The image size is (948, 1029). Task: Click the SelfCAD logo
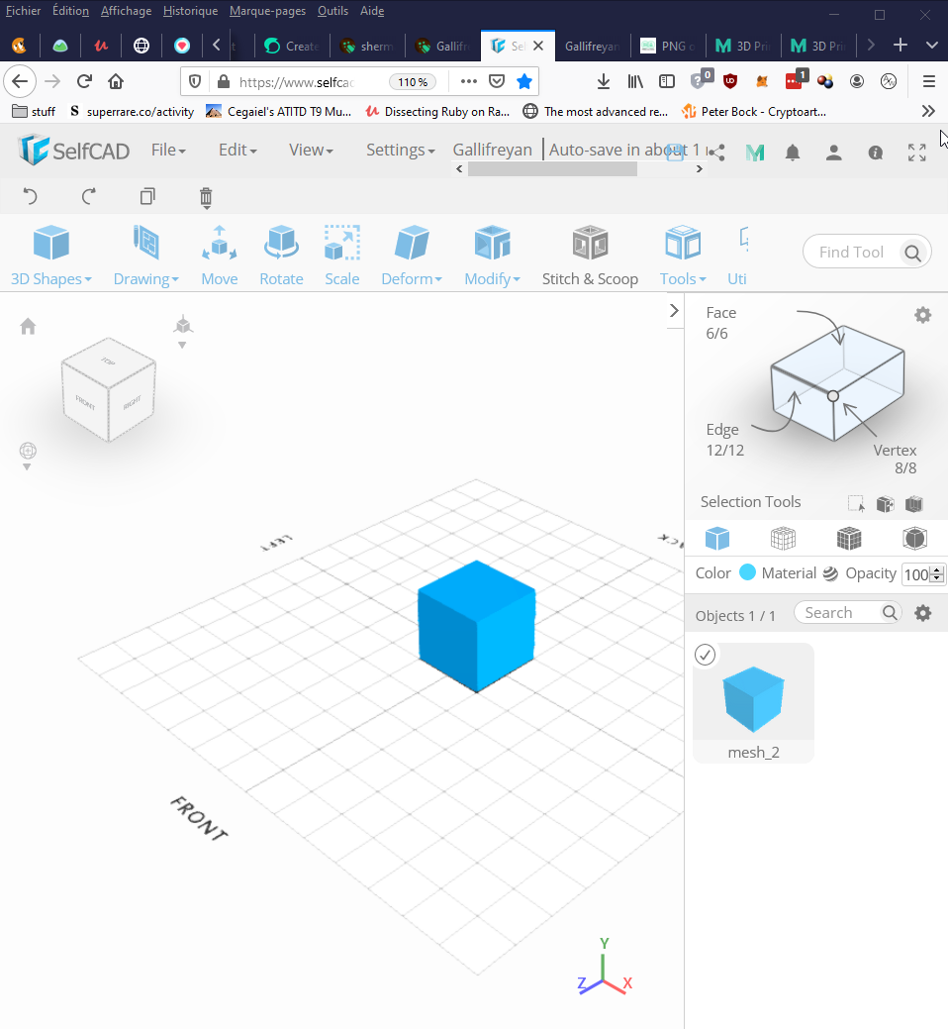click(73, 151)
